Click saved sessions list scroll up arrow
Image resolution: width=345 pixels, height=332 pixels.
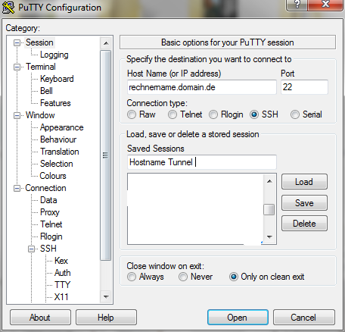point(269,181)
